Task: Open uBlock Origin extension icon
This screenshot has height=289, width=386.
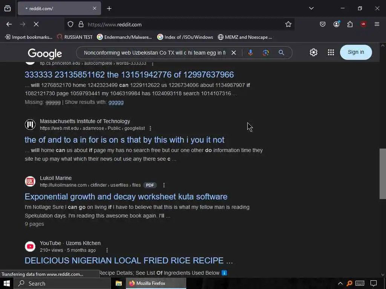Action: point(363,24)
